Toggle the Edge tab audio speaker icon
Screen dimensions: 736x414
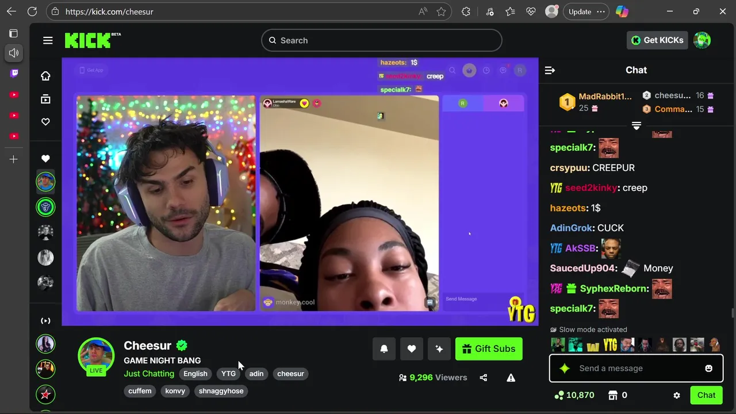click(14, 53)
